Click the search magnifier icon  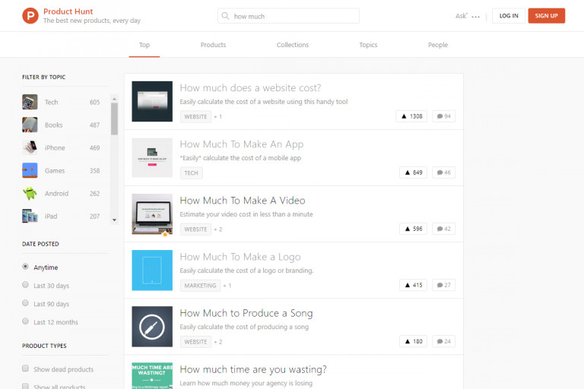[225, 16]
